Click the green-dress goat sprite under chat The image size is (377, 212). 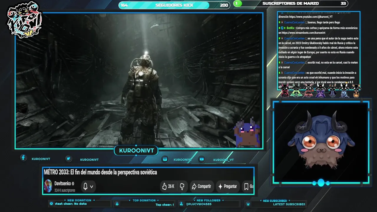coord(296,90)
